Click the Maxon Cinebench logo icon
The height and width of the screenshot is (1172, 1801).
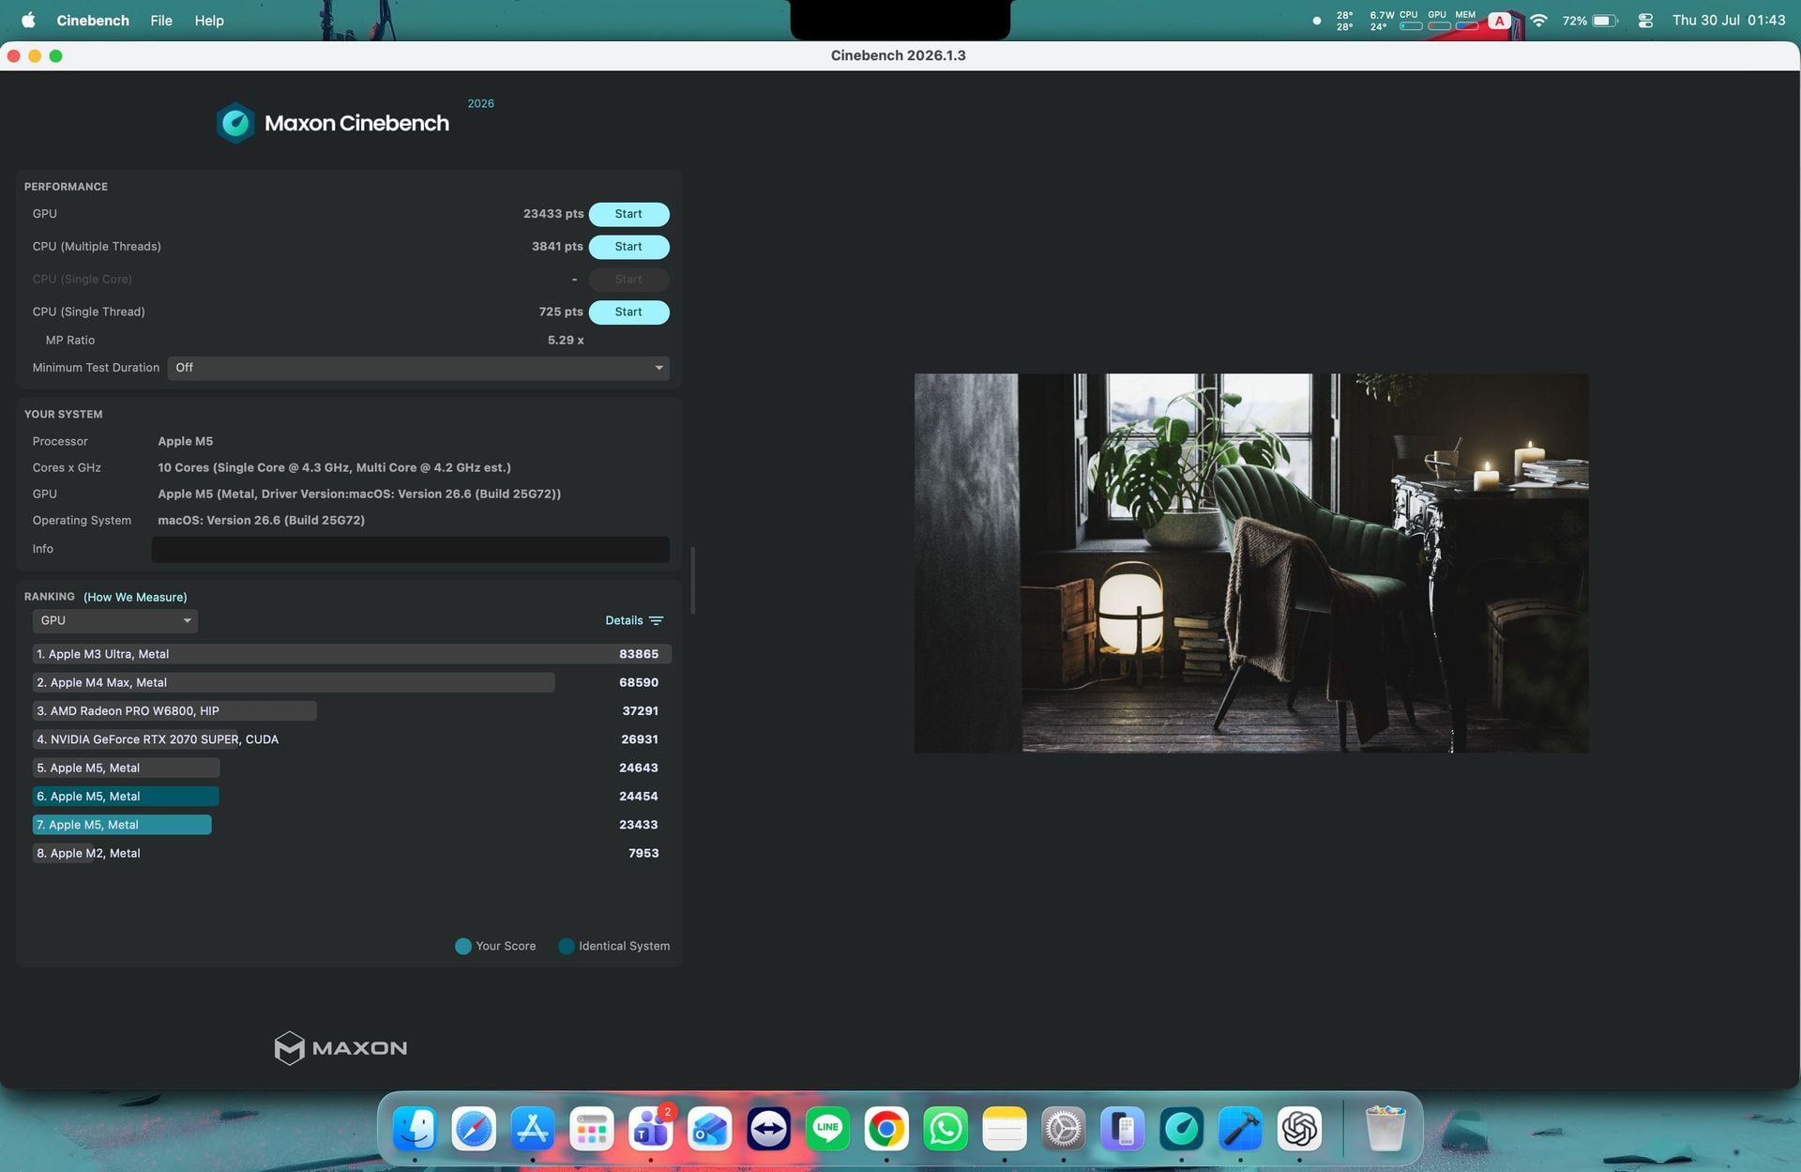[x=235, y=123]
